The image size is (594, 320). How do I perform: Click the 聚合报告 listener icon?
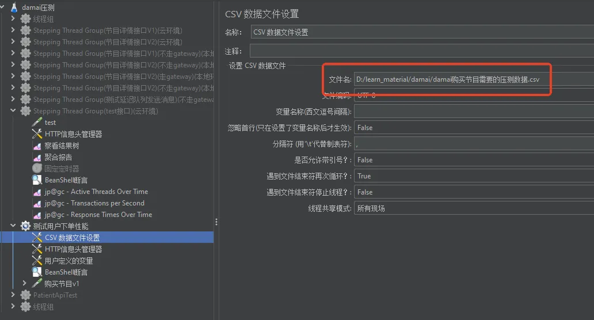(x=37, y=157)
